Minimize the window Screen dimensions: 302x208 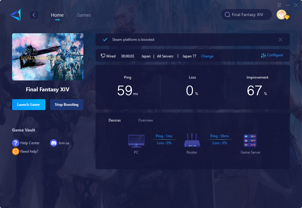click(x=288, y=5)
